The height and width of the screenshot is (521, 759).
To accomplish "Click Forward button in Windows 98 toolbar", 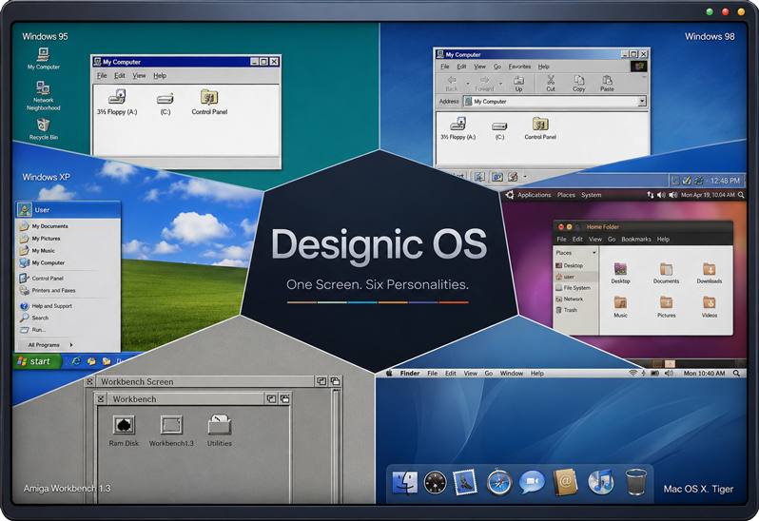I will 484,84.
